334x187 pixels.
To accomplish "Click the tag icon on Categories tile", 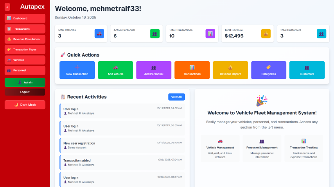I will point(269,68).
